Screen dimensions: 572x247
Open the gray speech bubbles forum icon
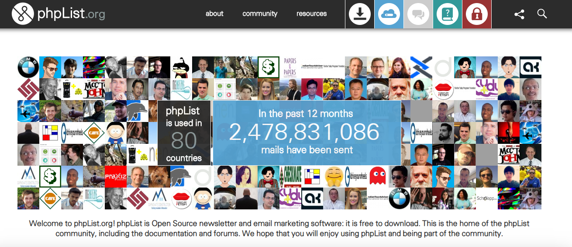418,14
